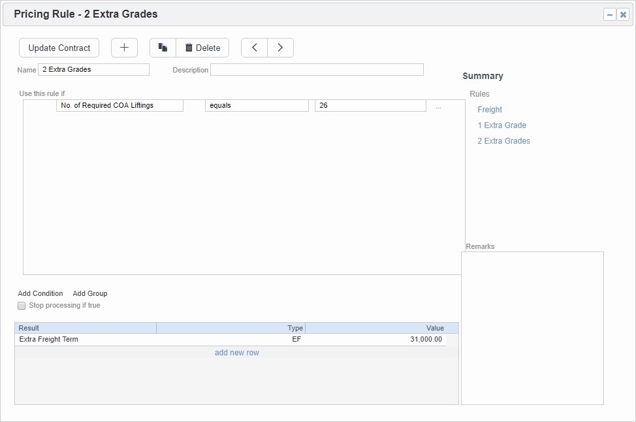Add new row to results table
The height and width of the screenshot is (422, 636).
coord(237,353)
